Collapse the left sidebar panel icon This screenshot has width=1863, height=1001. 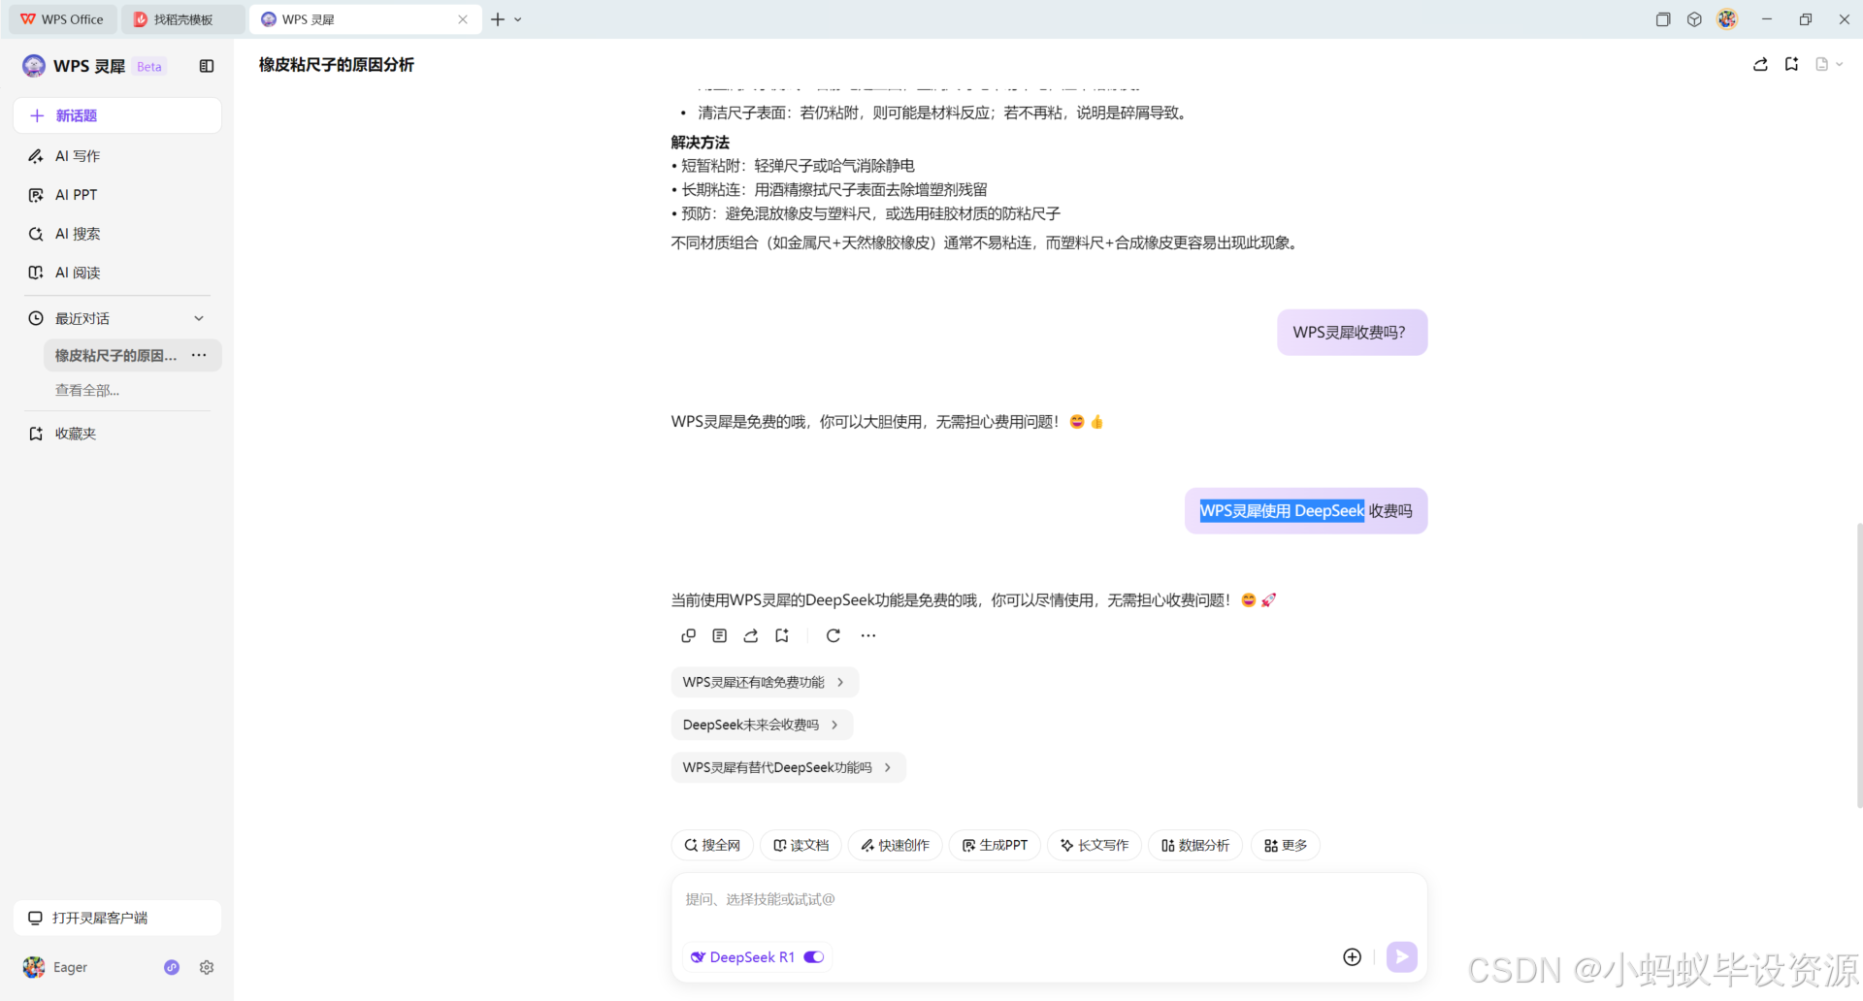(x=207, y=66)
